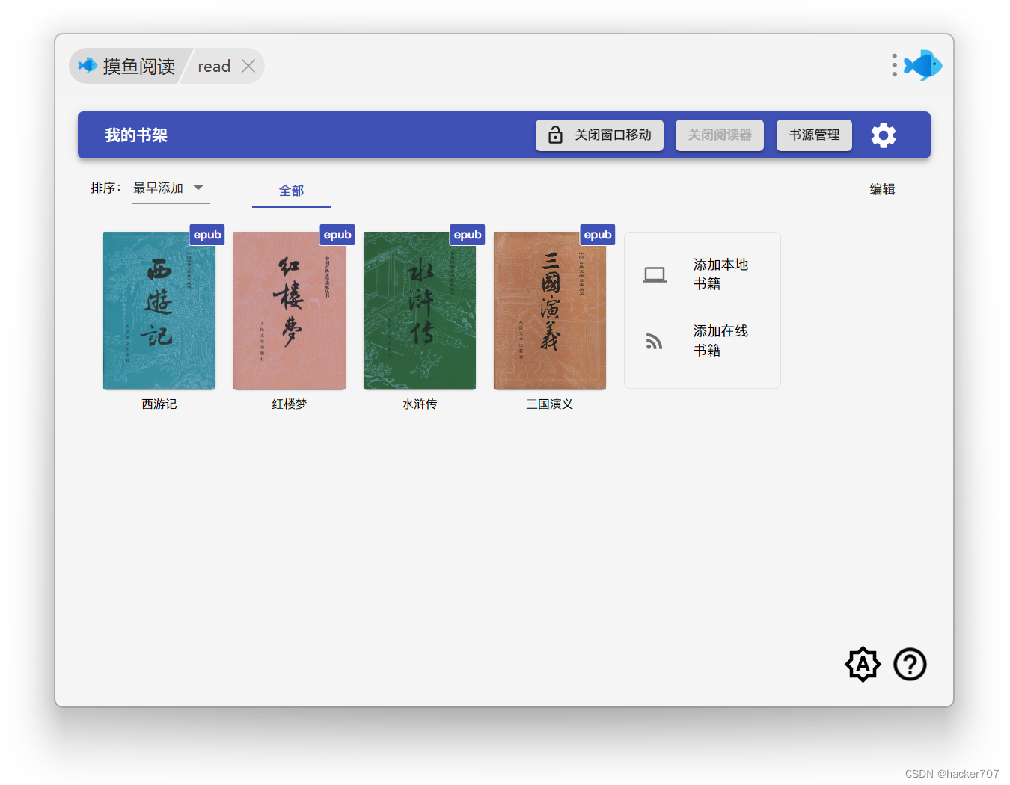The image size is (1010, 785).
Task: Close the read tab with its X
Action: click(x=248, y=66)
